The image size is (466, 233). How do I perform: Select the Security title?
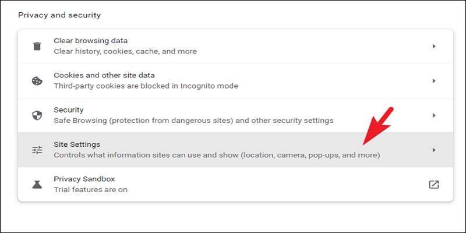tap(69, 110)
